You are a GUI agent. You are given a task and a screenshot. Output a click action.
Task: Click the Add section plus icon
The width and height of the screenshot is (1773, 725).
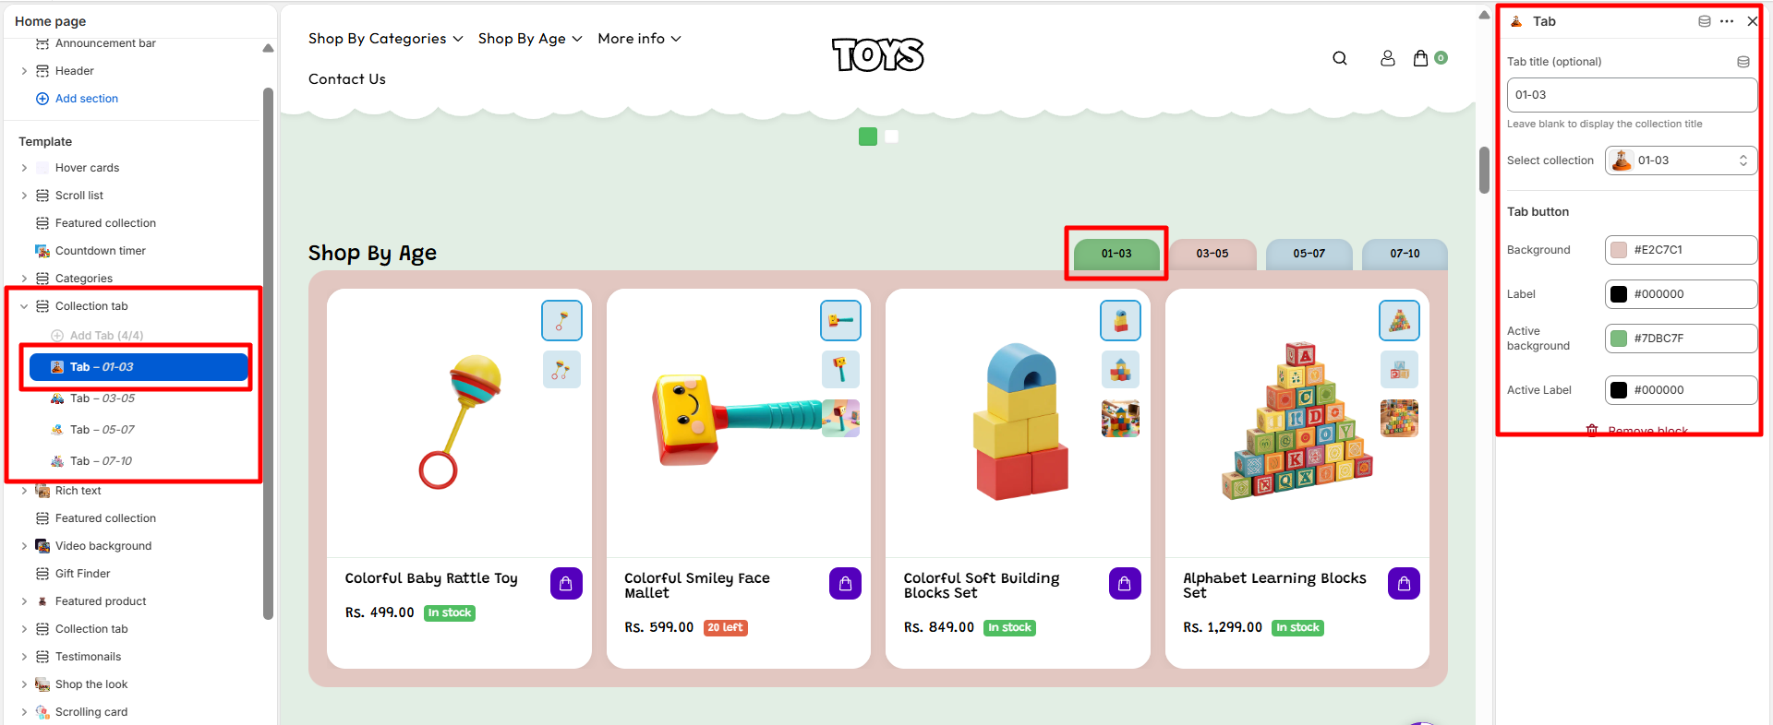click(42, 99)
